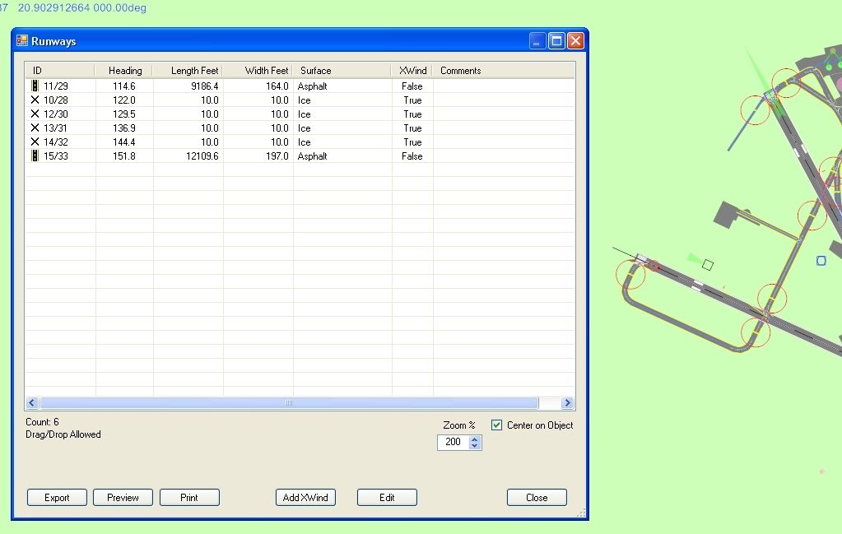842x534 pixels.
Task: Click the blue square object on the airport map
Action: [x=820, y=260]
